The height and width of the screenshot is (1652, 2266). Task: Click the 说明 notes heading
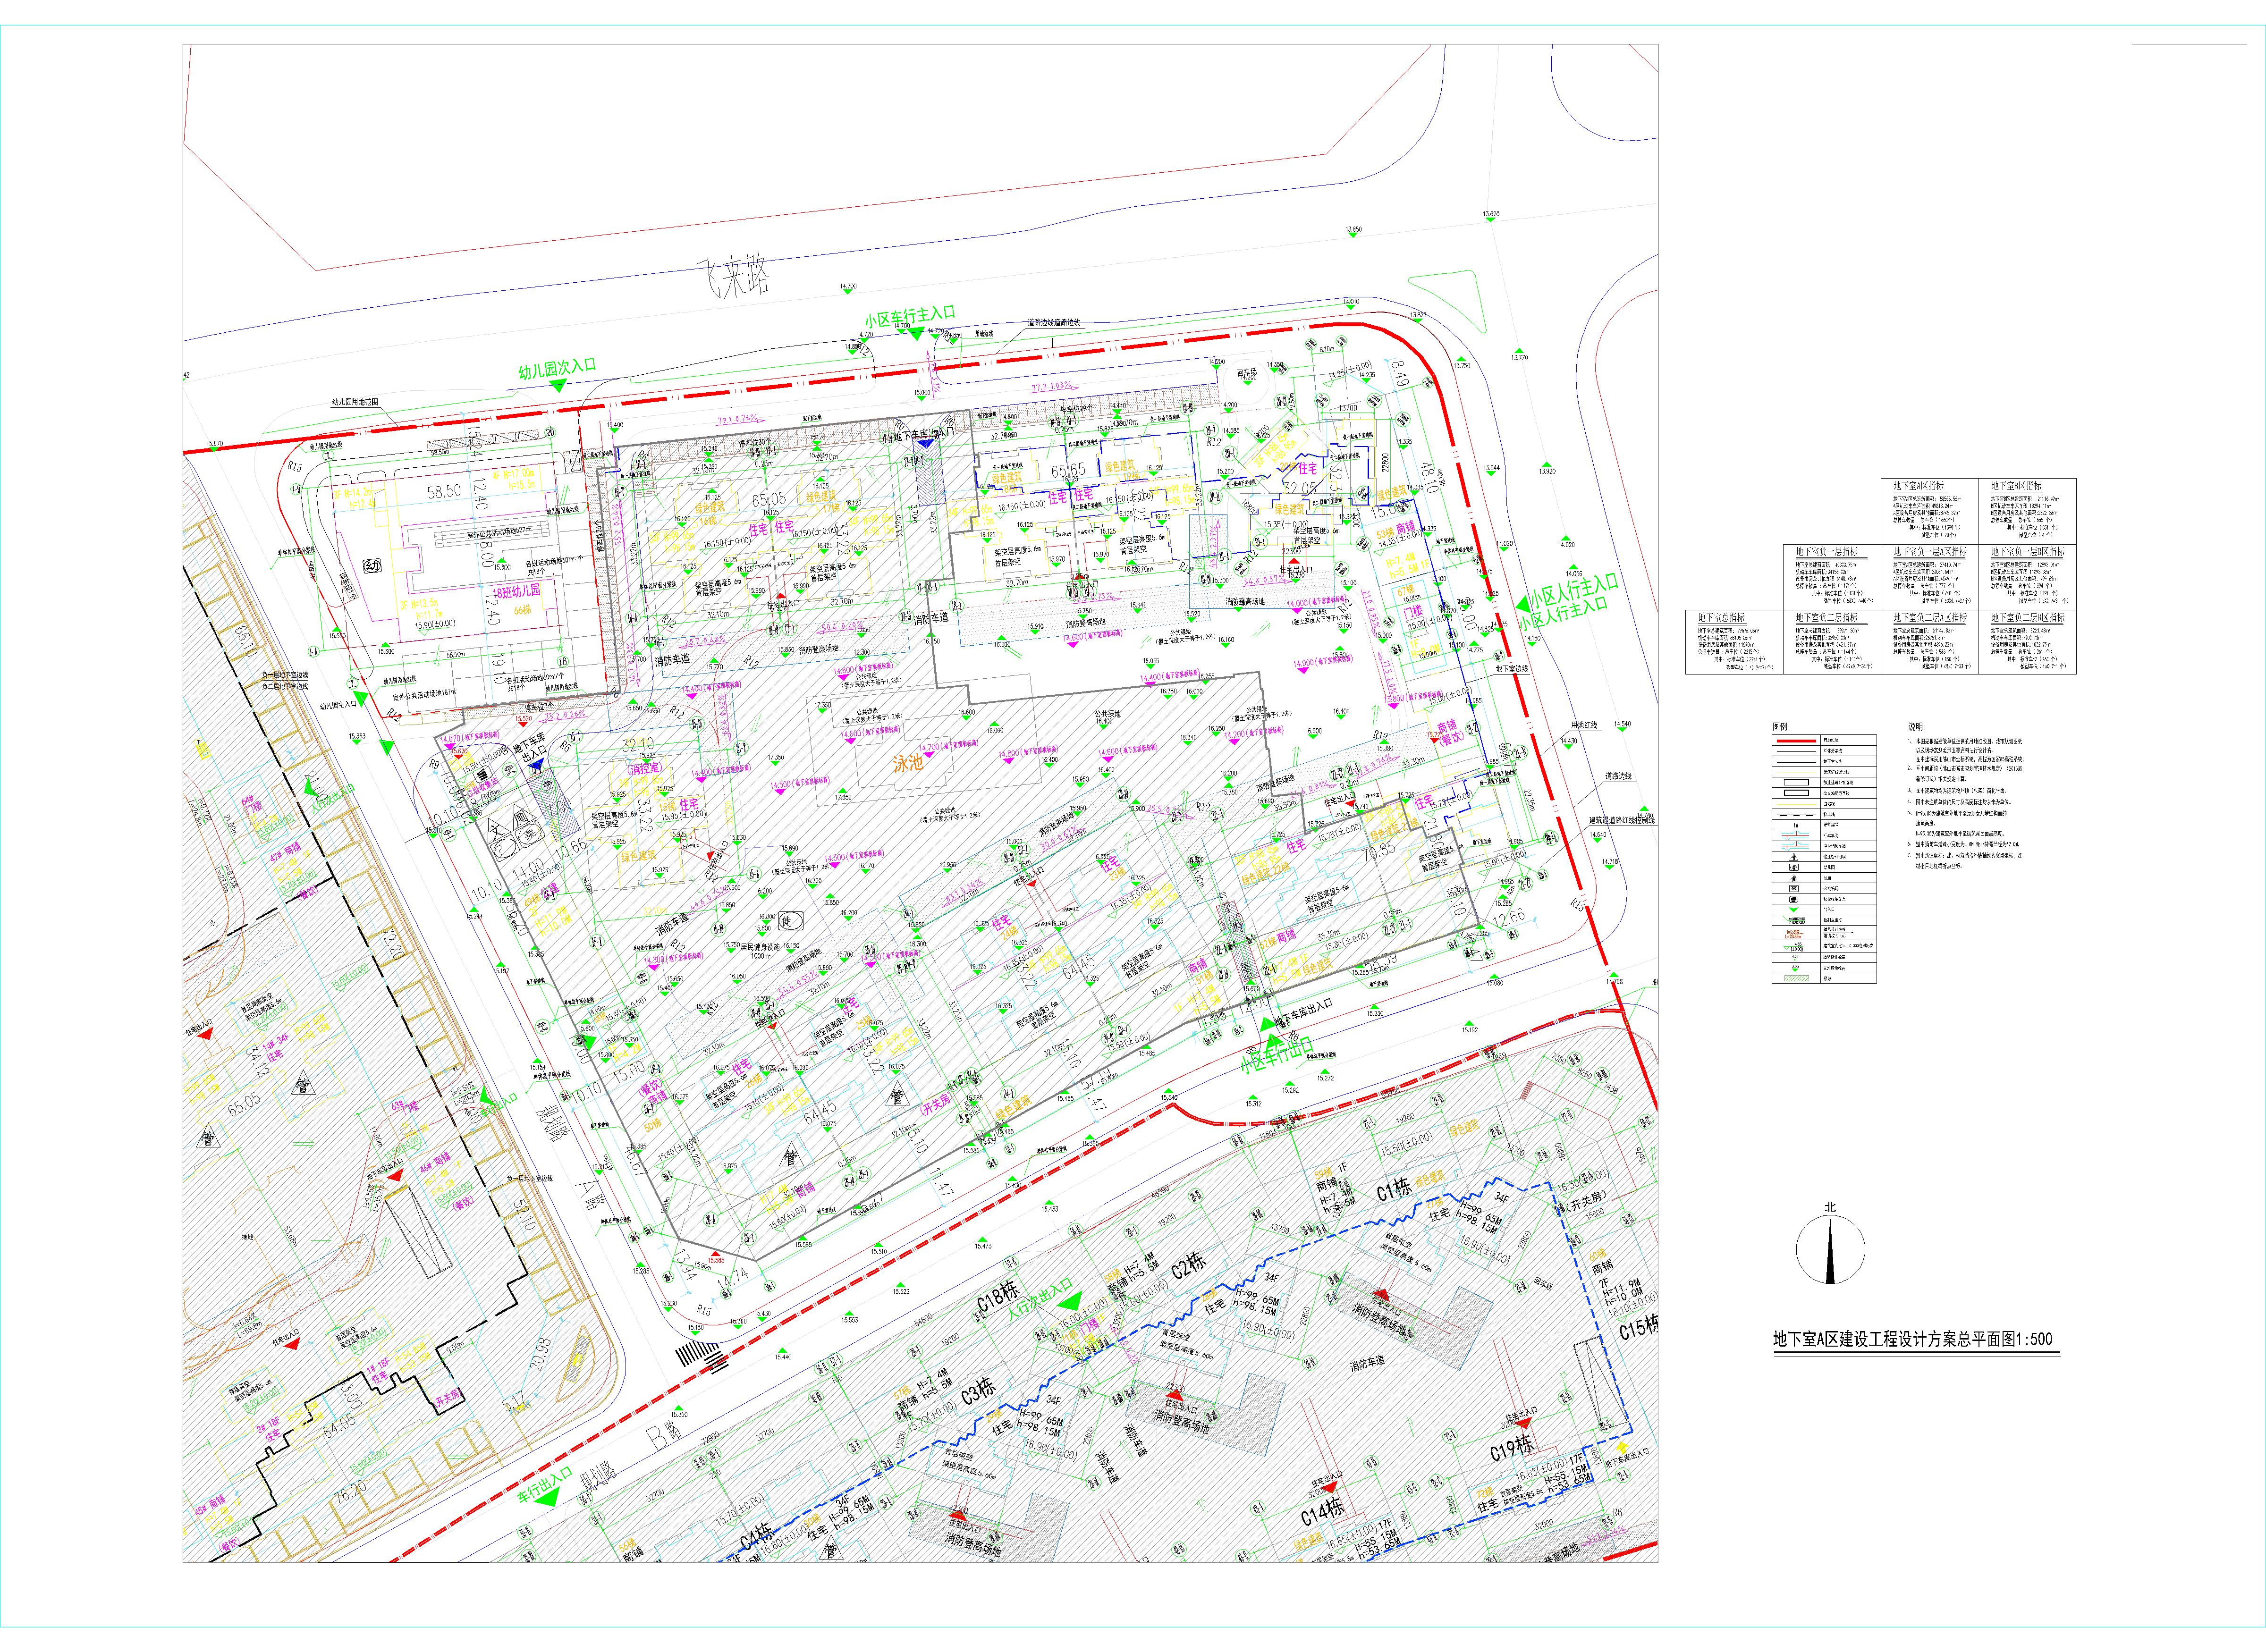(x=1917, y=726)
